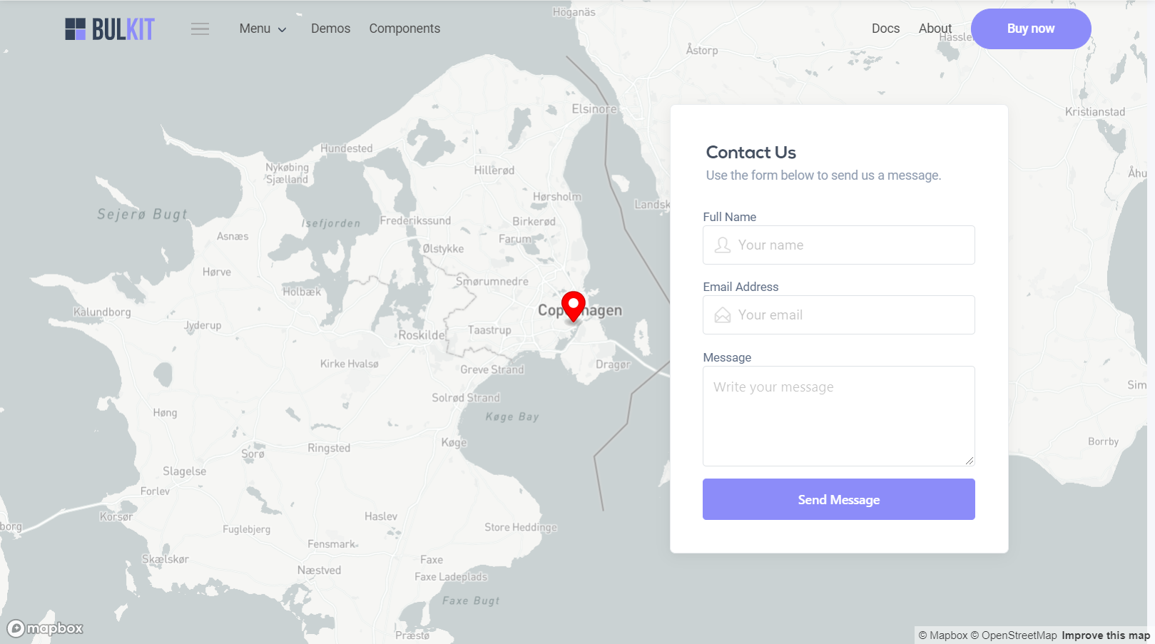This screenshot has height=644, width=1155.
Task: Click the red Copenhagen map pin
Action: [x=573, y=306]
